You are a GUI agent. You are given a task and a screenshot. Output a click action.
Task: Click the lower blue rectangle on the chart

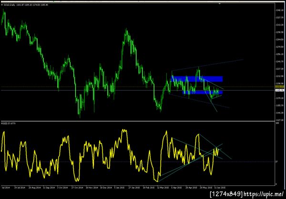point(203,93)
